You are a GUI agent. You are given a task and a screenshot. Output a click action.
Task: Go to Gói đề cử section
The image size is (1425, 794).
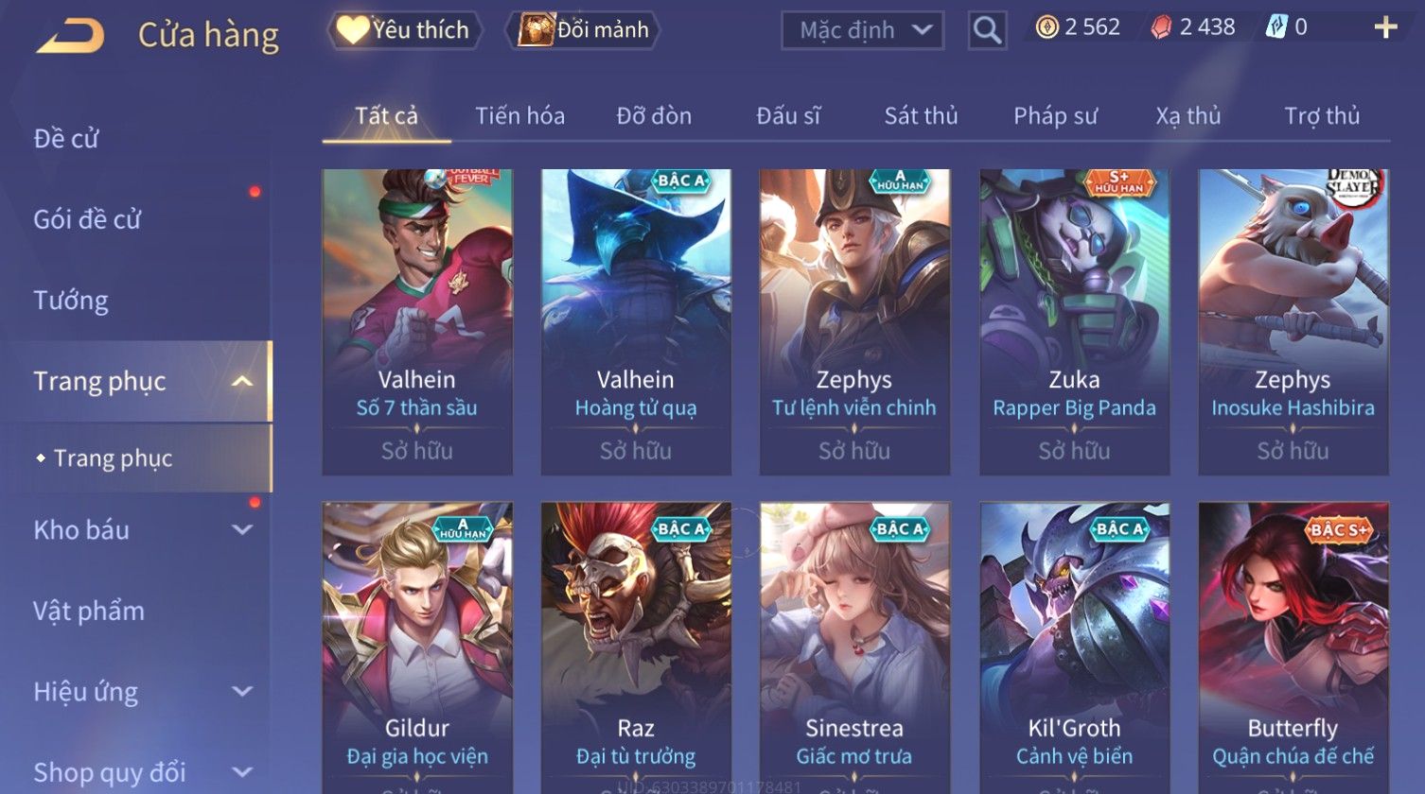click(x=87, y=219)
